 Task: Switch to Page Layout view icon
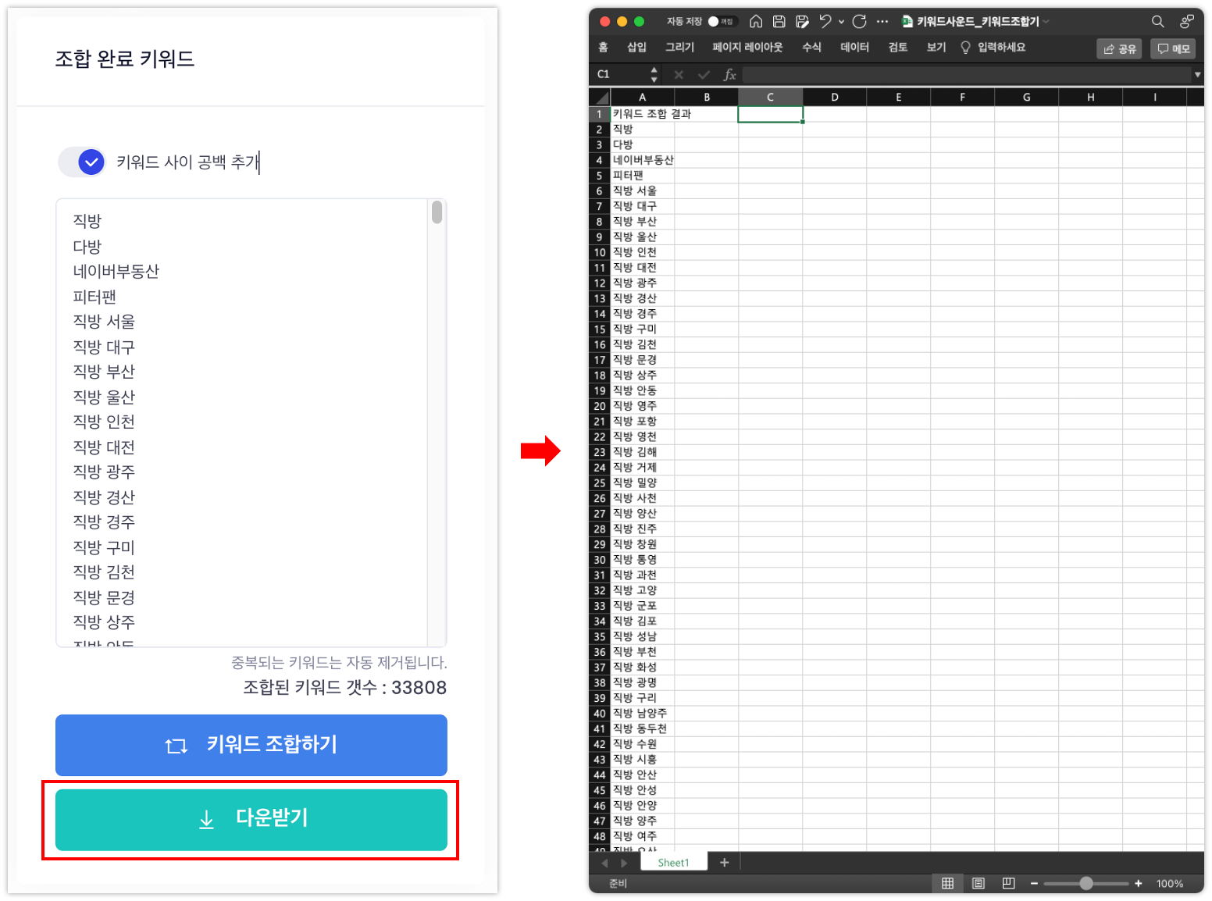978,883
